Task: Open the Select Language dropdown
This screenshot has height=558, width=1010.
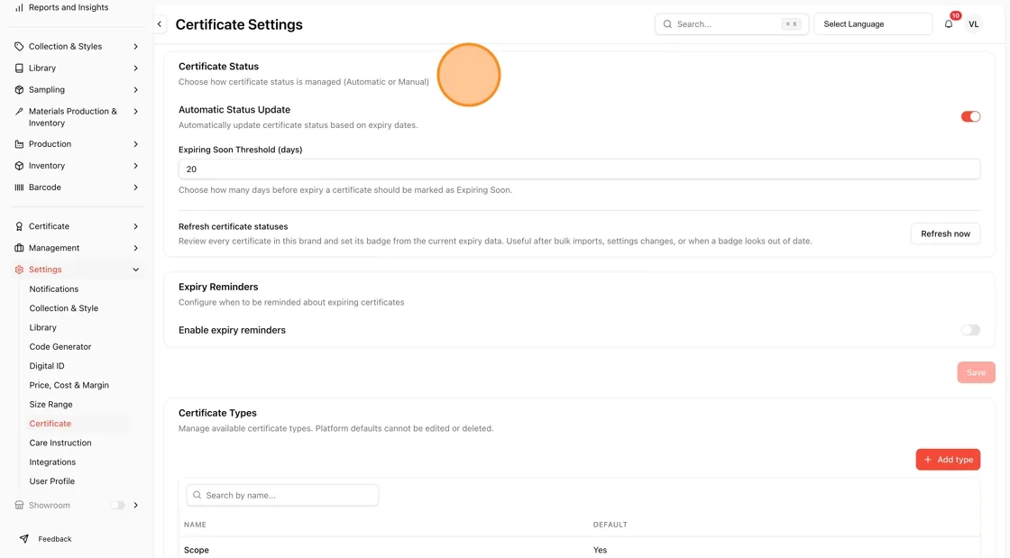Action: [873, 23]
